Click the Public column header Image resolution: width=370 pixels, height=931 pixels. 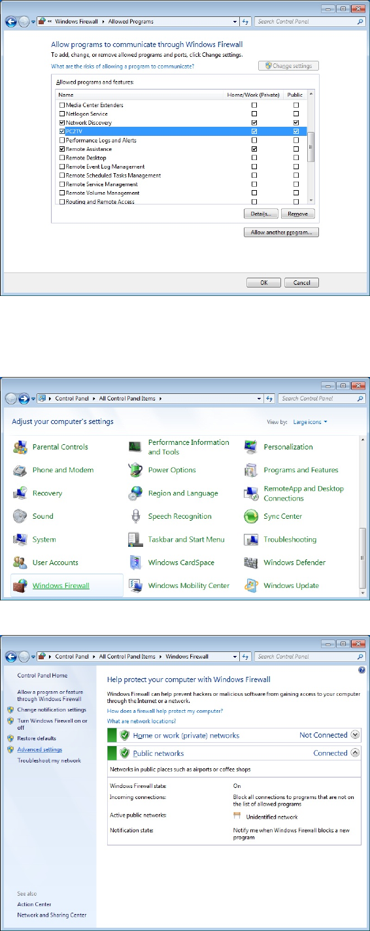(296, 95)
